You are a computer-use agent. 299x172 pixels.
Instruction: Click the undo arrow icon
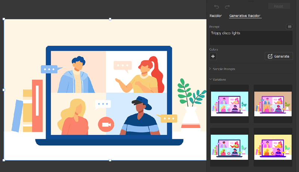coord(216,7)
